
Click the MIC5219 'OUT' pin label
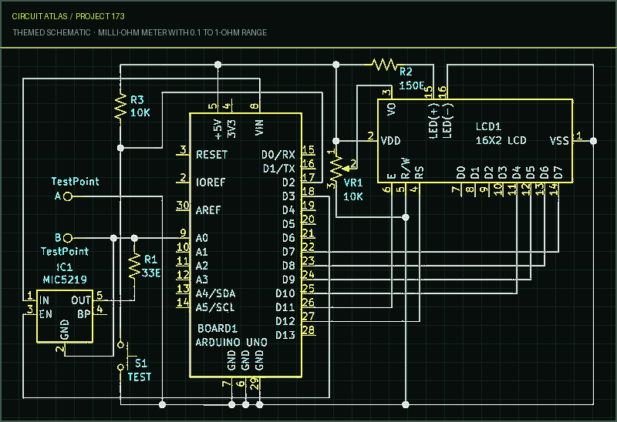pos(81,300)
